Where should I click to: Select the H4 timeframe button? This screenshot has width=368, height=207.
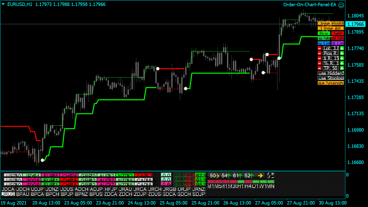(248, 186)
